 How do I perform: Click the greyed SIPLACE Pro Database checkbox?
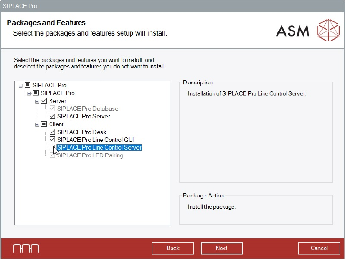click(x=52, y=108)
